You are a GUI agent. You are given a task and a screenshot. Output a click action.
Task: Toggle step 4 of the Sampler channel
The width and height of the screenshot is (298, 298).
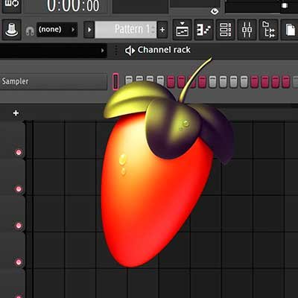[x=160, y=82]
